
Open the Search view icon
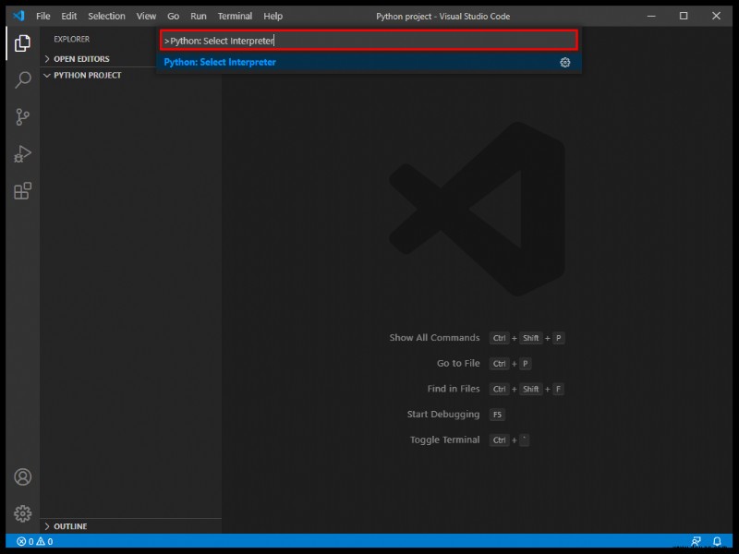tap(22, 80)
